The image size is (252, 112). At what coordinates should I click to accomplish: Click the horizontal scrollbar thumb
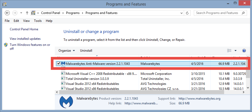click(x=142, y=92)
